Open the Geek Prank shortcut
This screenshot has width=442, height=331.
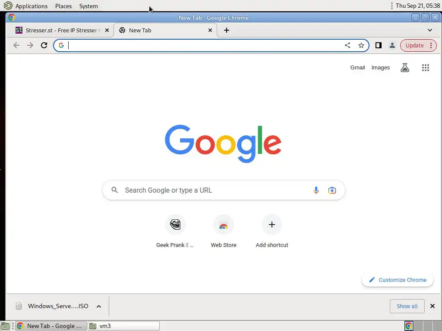pyautogui.click(x=175, y=231)
